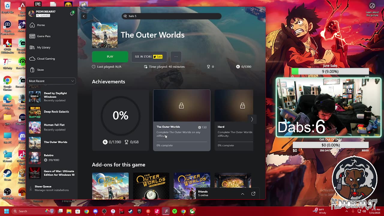
Task: Click Get Out Of Debt progress bar
Action: click(331, 145)
